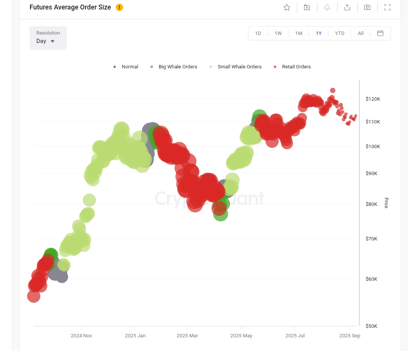Share the chart via the export icon

(347, 7)
